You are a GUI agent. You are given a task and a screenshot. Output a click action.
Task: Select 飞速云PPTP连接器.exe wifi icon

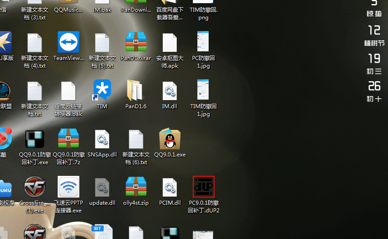68,187
